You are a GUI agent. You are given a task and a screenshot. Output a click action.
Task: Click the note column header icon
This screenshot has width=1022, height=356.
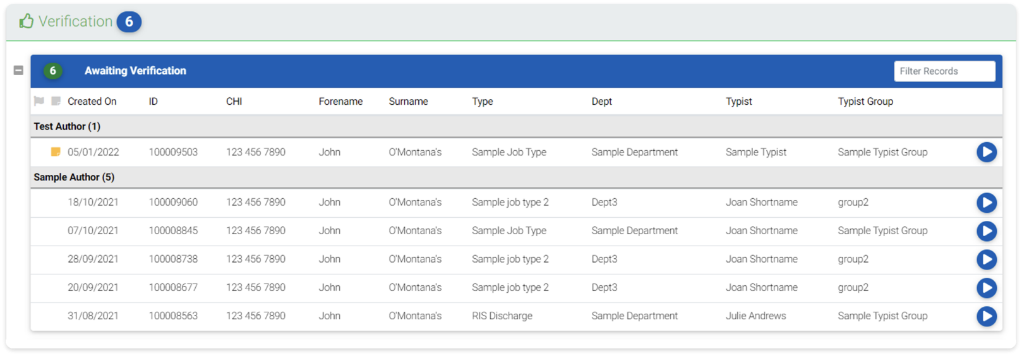[56, 101]
